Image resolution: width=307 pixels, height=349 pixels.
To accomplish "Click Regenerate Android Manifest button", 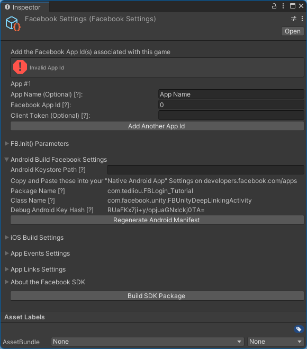I will (157, 220).
